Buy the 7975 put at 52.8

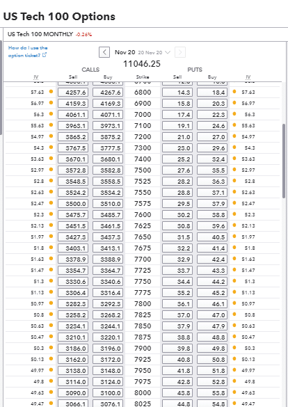[x=212, y=382]
